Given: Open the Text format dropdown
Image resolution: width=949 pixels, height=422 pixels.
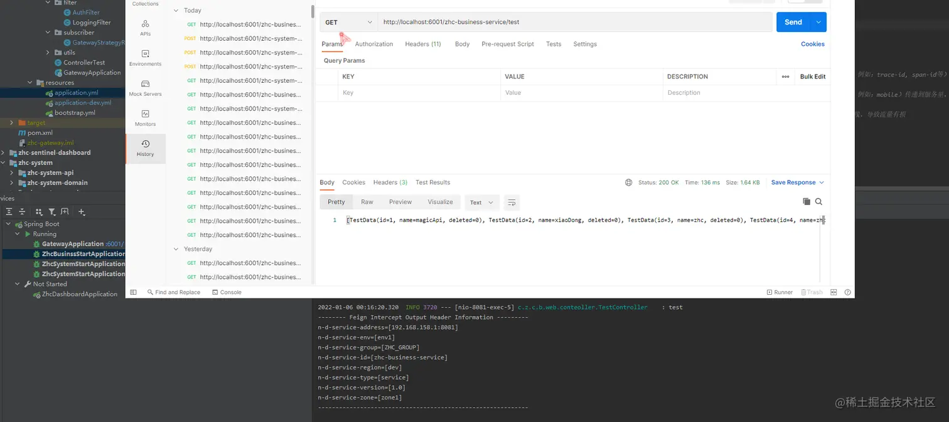Looking at the screenshot, I should pos(482,203).
